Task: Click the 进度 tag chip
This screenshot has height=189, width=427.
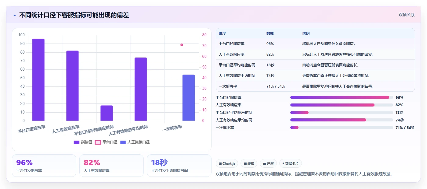Action: pyautogui.click(x=268, y=163)
